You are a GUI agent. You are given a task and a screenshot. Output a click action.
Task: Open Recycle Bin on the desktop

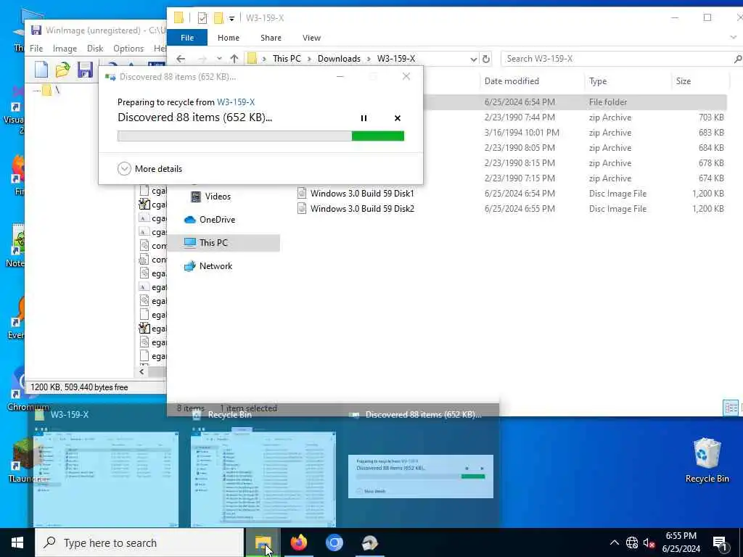pyautogui.click(x=707, y=459)
